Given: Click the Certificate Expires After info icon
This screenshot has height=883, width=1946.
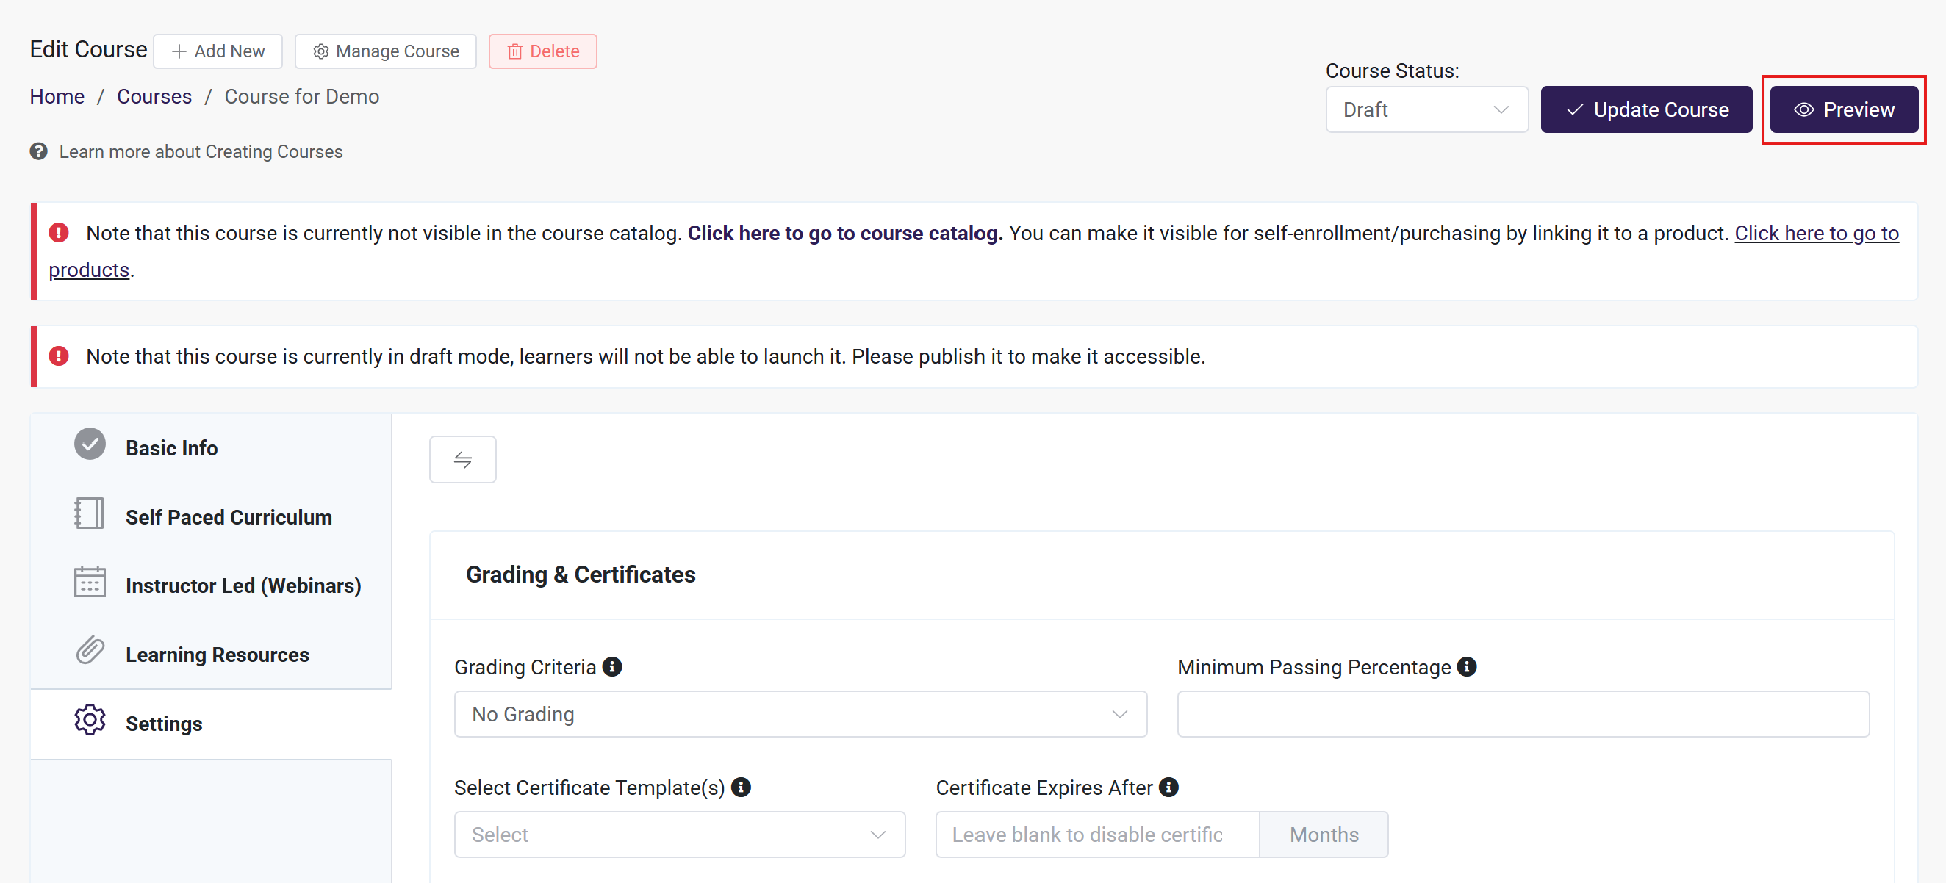Looking at the screenshot, I should coord(1168,787).
